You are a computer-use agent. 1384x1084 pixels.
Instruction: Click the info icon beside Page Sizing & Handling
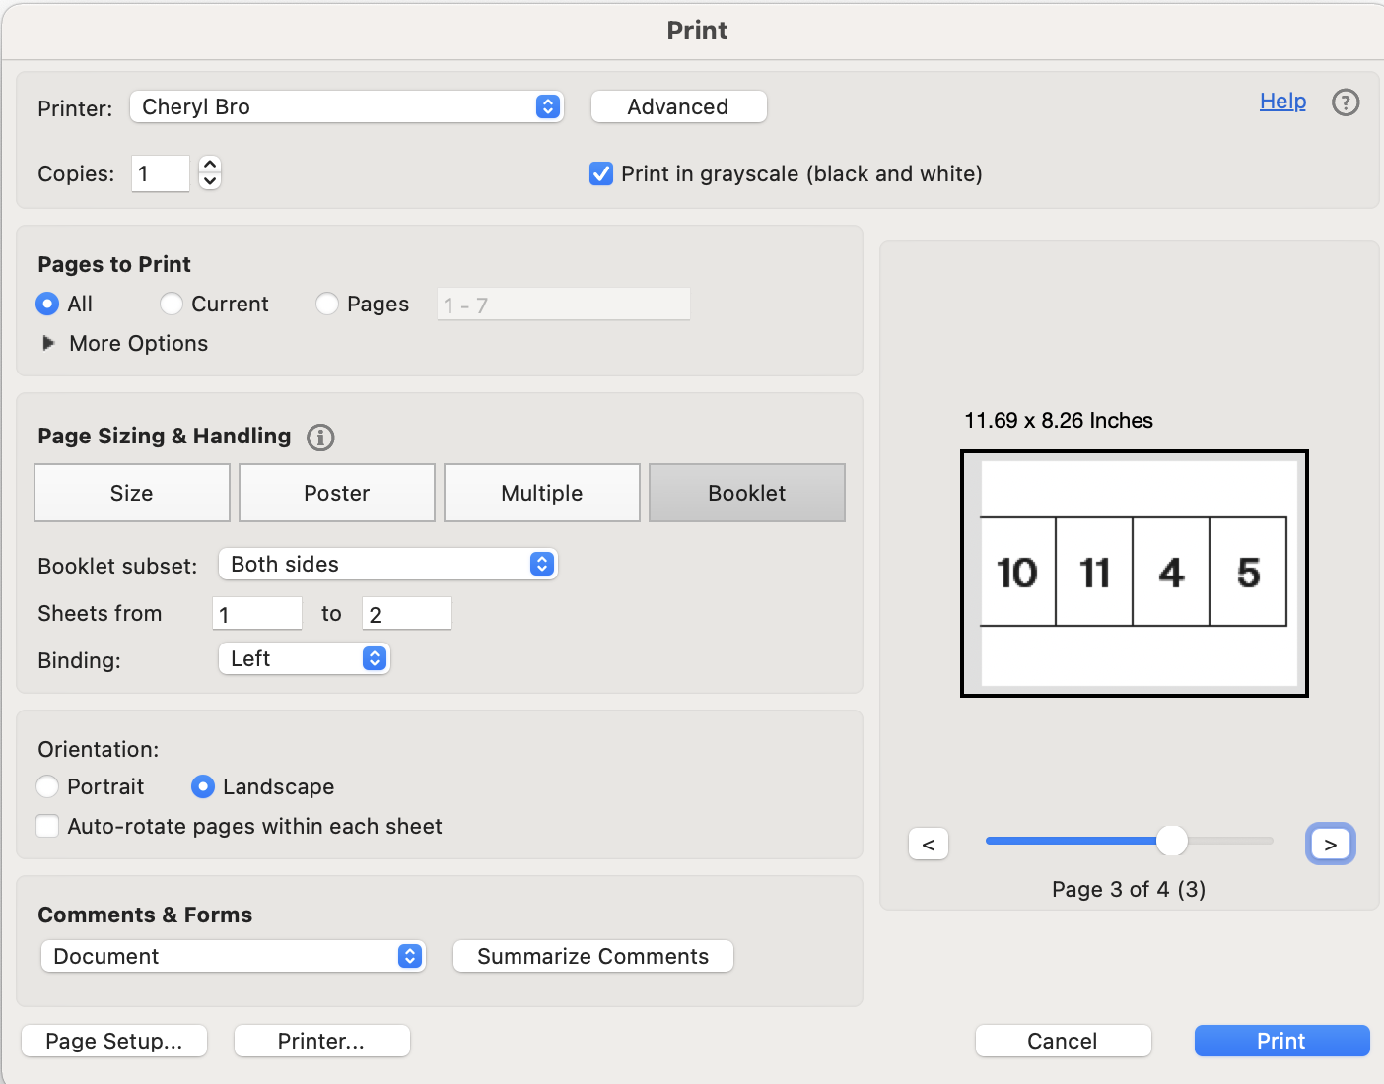coord(319,438)
